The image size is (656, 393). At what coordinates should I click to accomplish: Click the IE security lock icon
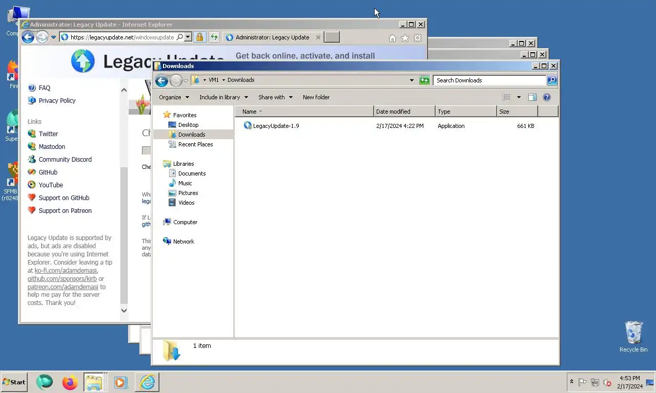(200, 37)
